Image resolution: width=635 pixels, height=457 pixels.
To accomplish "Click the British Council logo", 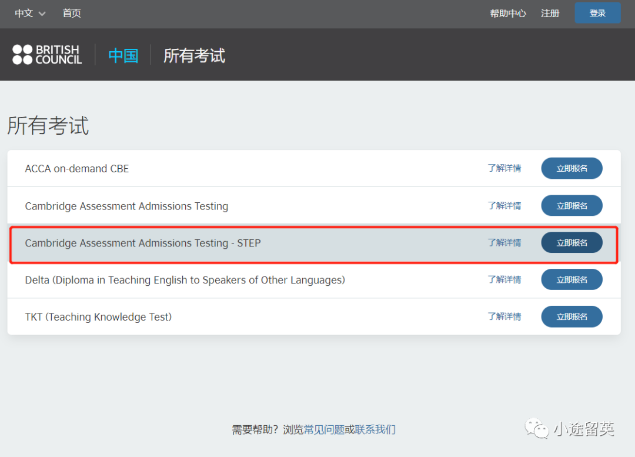I will (47, 55).
